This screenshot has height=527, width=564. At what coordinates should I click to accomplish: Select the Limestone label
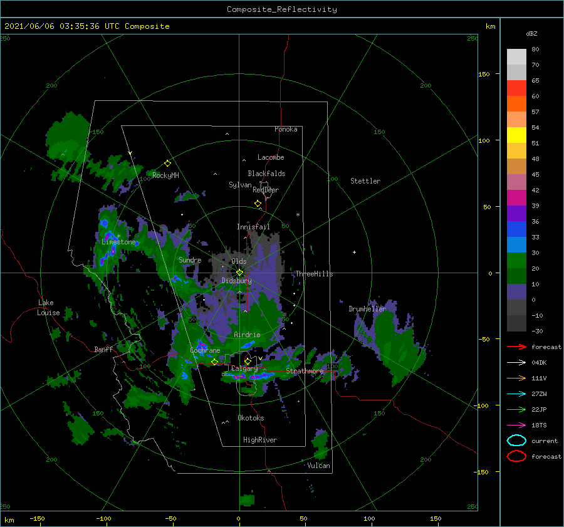point(118,242)
